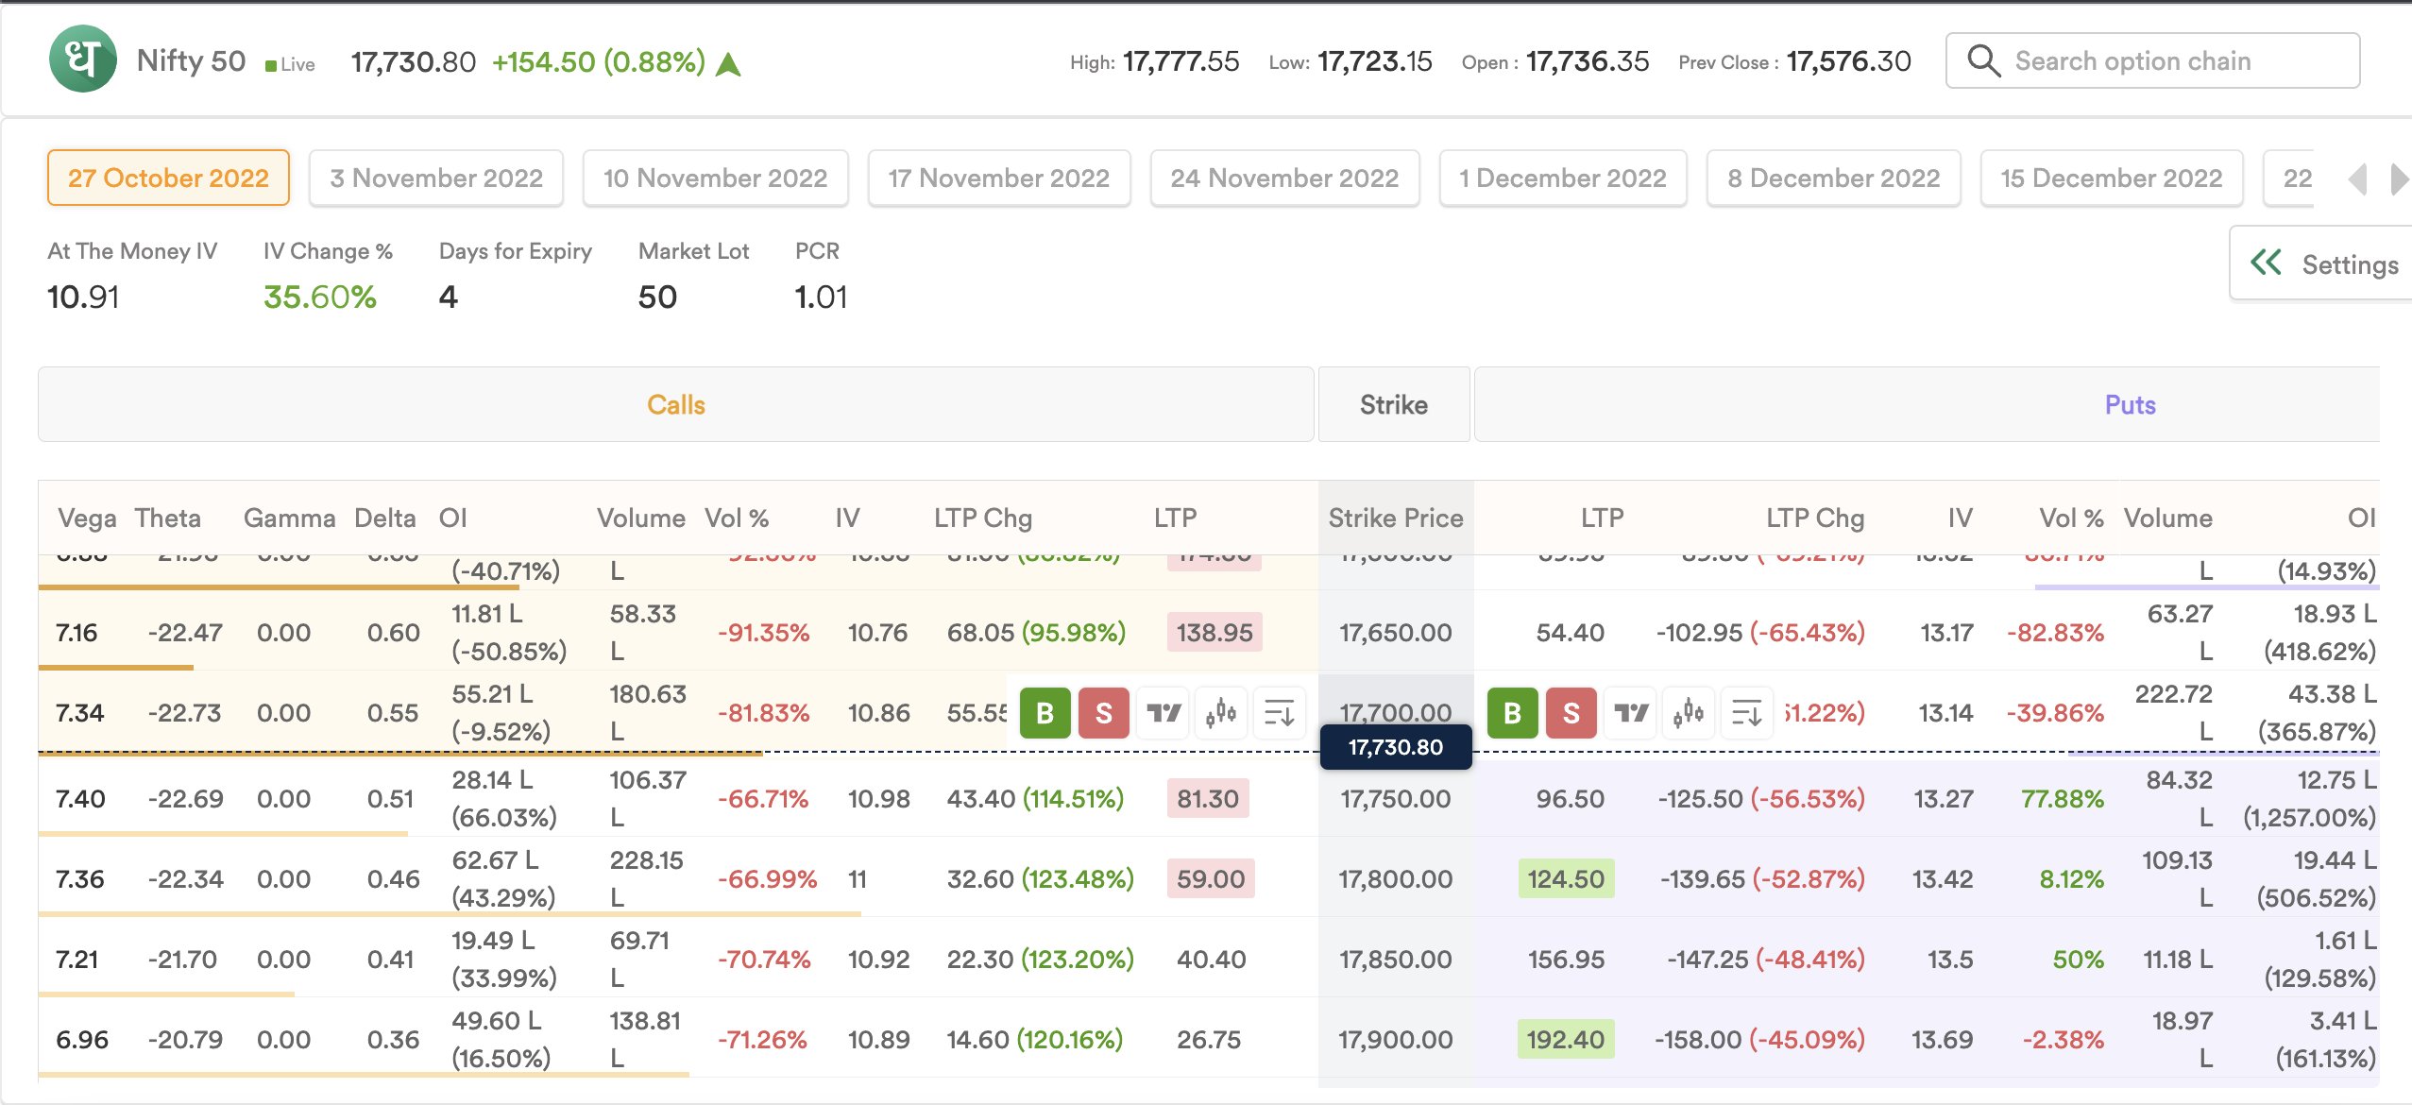Open the candlestick chart for the 17,700 call
The width and height of the screenshot is (2412, 1105).
[x=1221, y=713]
